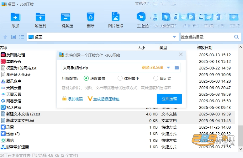This screenshot has width=243, height=158.
Task: Go up one folder level arrow
Action: 5,37
